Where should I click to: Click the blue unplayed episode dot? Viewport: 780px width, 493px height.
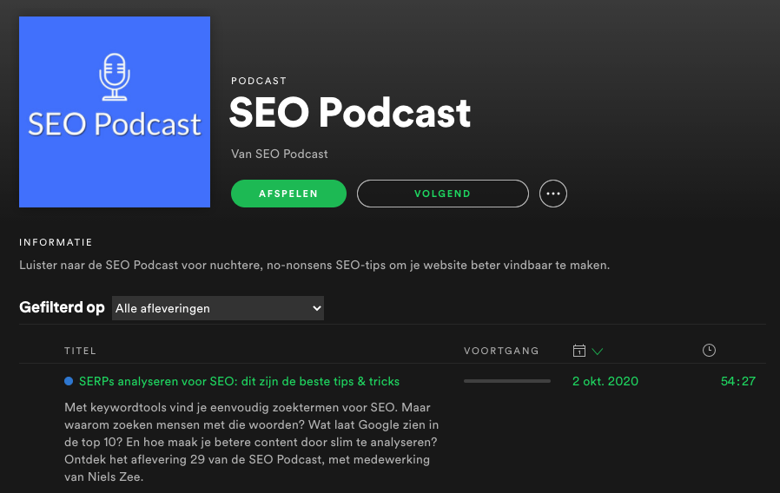69,381
